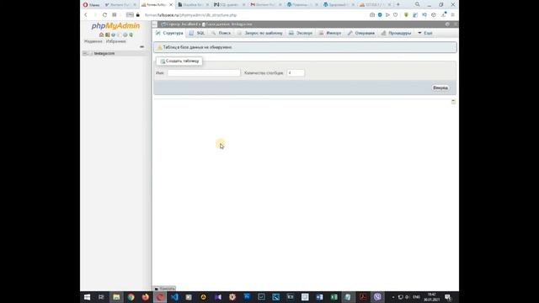Click the Сервер localhost breadcrumb link

click(181, 24)
